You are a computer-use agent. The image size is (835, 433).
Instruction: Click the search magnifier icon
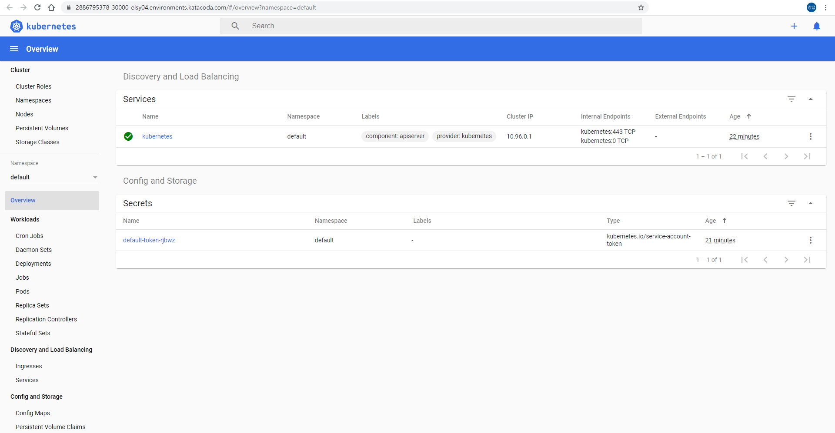[x=235, y=26]
